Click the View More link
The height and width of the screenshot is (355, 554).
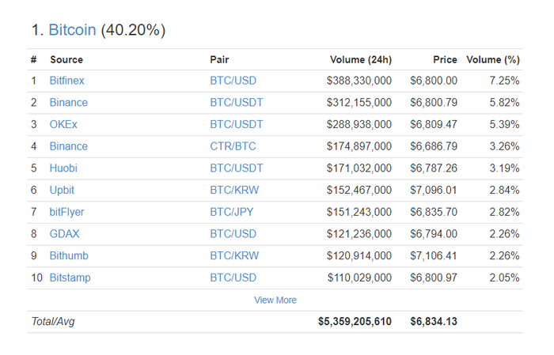(x=275, y=300)
